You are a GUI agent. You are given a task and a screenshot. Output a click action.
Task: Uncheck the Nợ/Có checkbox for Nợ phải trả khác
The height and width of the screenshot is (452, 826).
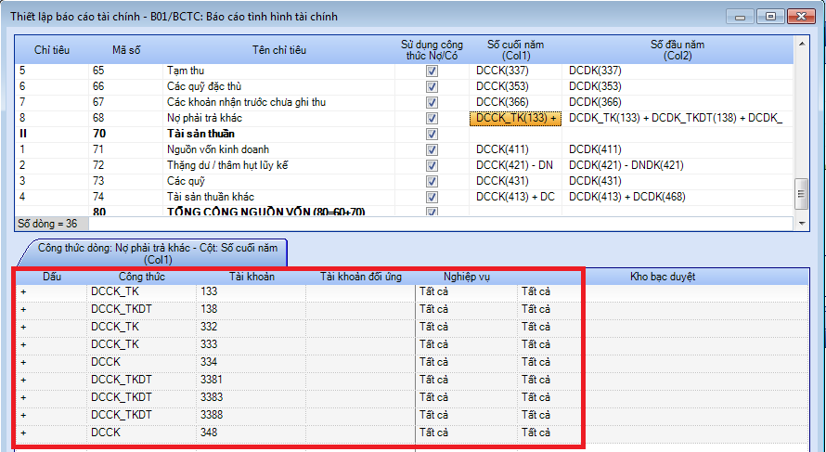(432, 118)
